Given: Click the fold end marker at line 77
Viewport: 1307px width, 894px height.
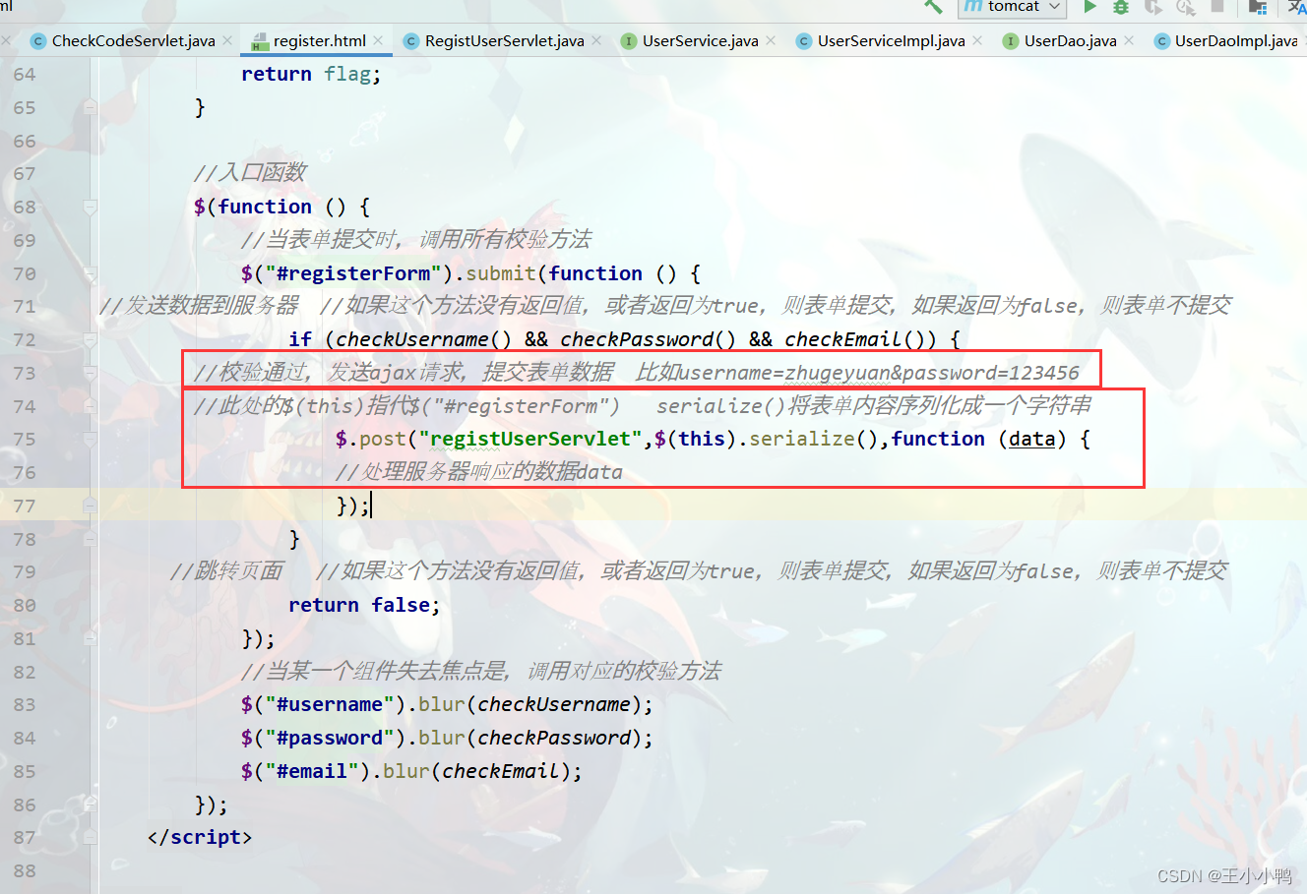Looking at the screenshot, I should pyautogui.click(x=90, y=506).
